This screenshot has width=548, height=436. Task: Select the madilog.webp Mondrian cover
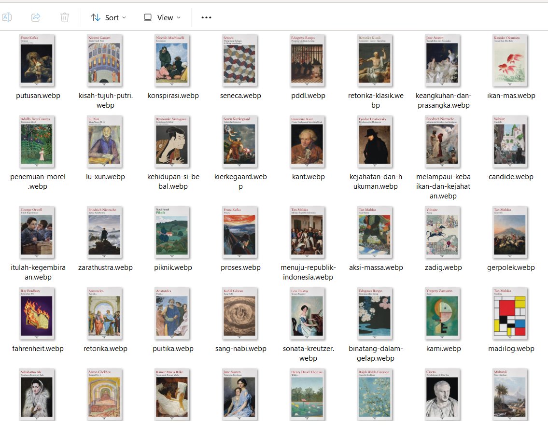(x=511, y=314)
